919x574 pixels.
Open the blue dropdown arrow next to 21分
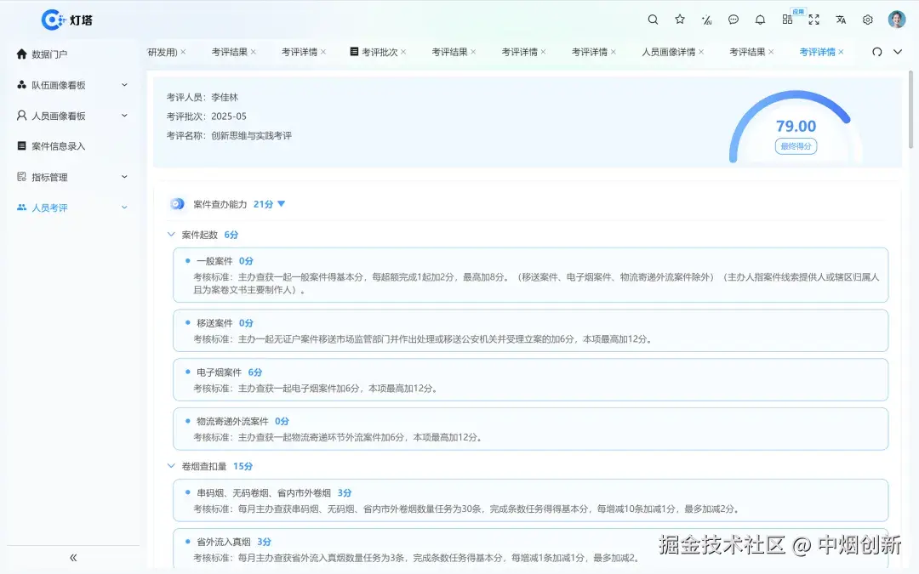point(282,204)
